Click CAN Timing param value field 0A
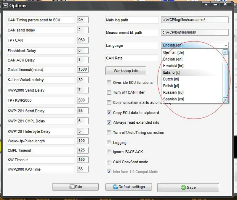Screen dimensions: 237x200 [83, 20]
